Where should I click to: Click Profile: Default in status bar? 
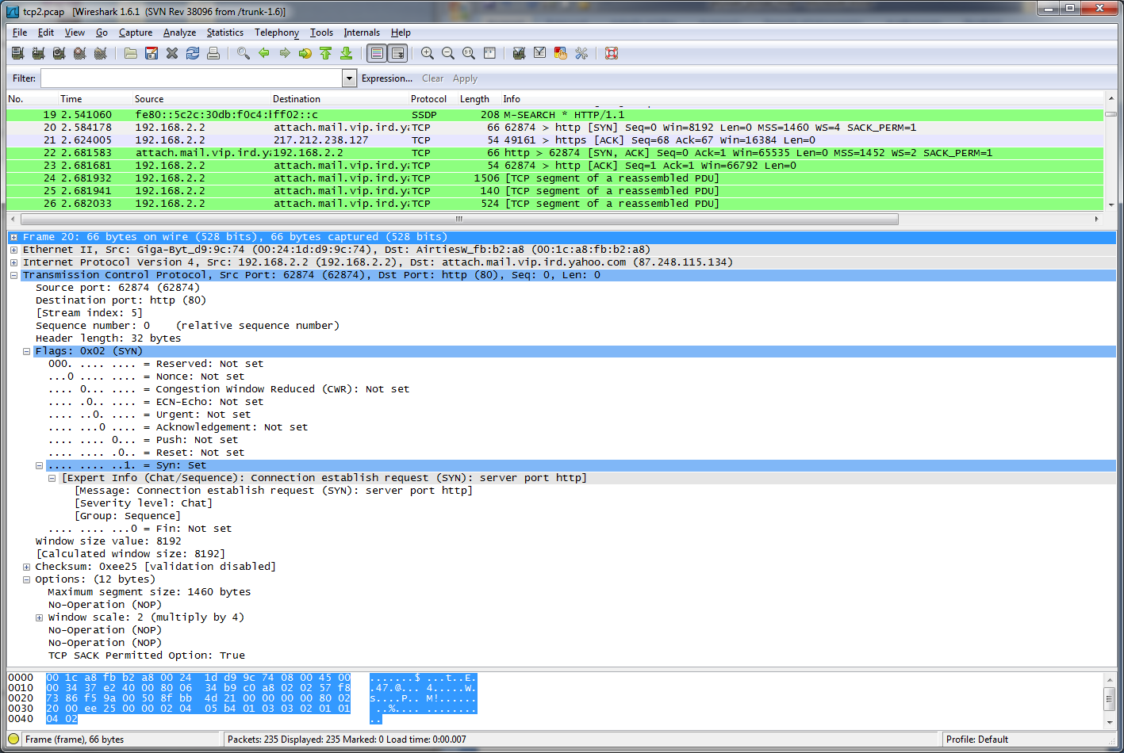tap(977, 740)
